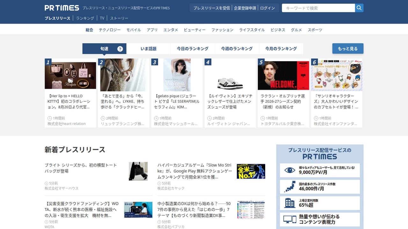This screenshot has height=229, width=408.
Task: Click the magnifier search button
Action: [359, 8]
